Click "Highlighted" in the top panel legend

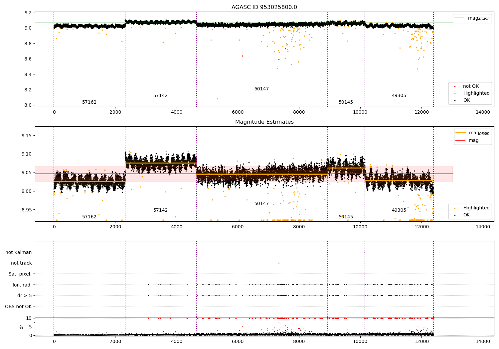tap(476, 93)
